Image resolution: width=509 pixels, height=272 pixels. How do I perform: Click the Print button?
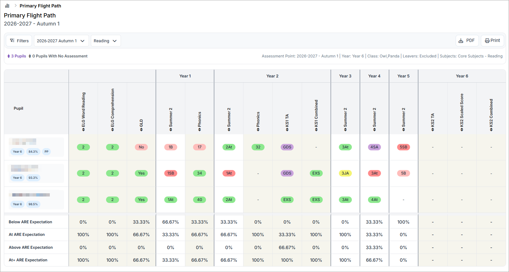coord(493,41)
